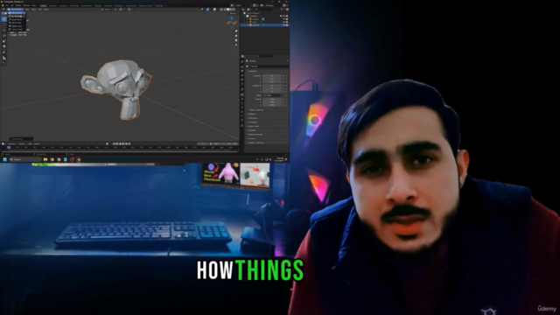This screenshot has height=315, width=560.
Task: Toggle viewport overlays button in header
Action: point(214,10)
